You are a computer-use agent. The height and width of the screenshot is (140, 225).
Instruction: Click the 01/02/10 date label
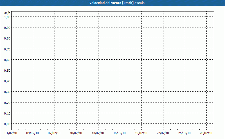coord(11,133)
